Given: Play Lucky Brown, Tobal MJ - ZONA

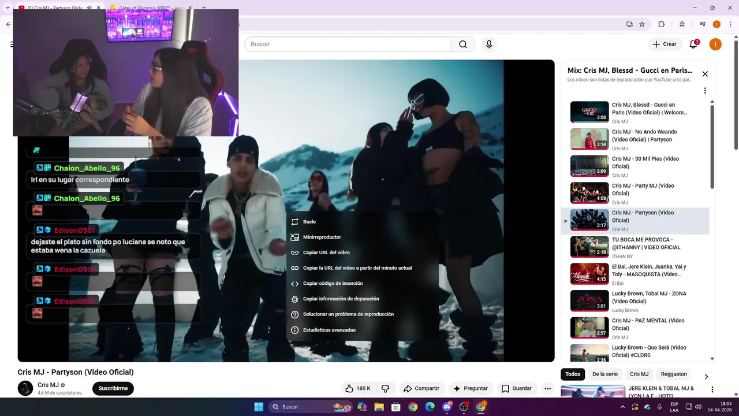Looking at the screenshot, I should 635,301.
